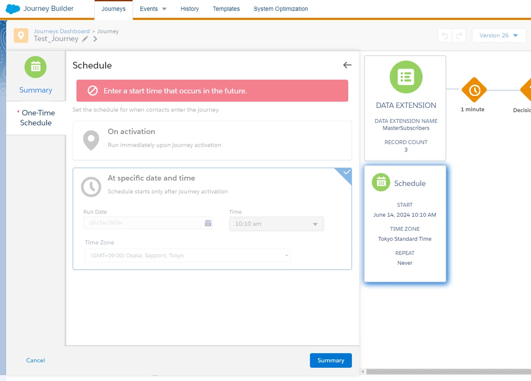
Task: Click the orange 1 minute wait diamond
Action: (474, 90)
